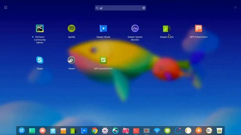Click the round chain-link icon beside trash
Screen dimensions: 241x135
[x=209, y=130]
